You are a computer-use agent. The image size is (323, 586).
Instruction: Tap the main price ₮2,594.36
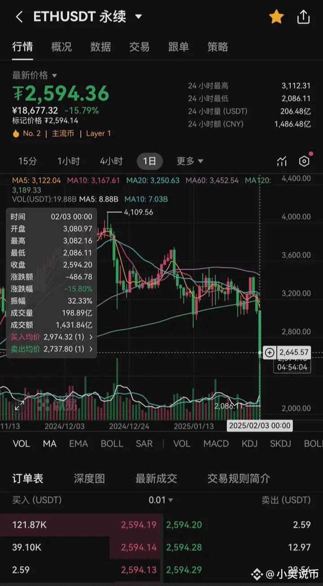(x=61, y=93)
